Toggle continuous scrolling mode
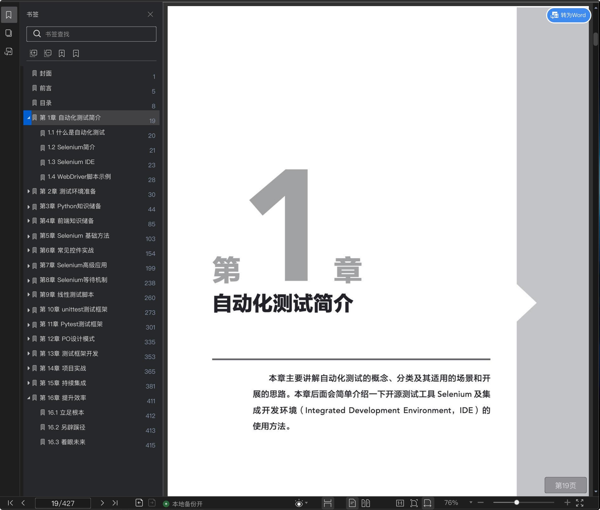 tap(328, 503)
